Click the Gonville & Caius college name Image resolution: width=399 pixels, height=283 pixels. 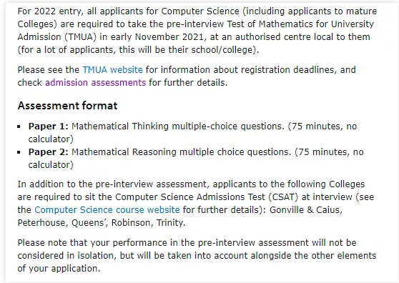pos(305,210)
